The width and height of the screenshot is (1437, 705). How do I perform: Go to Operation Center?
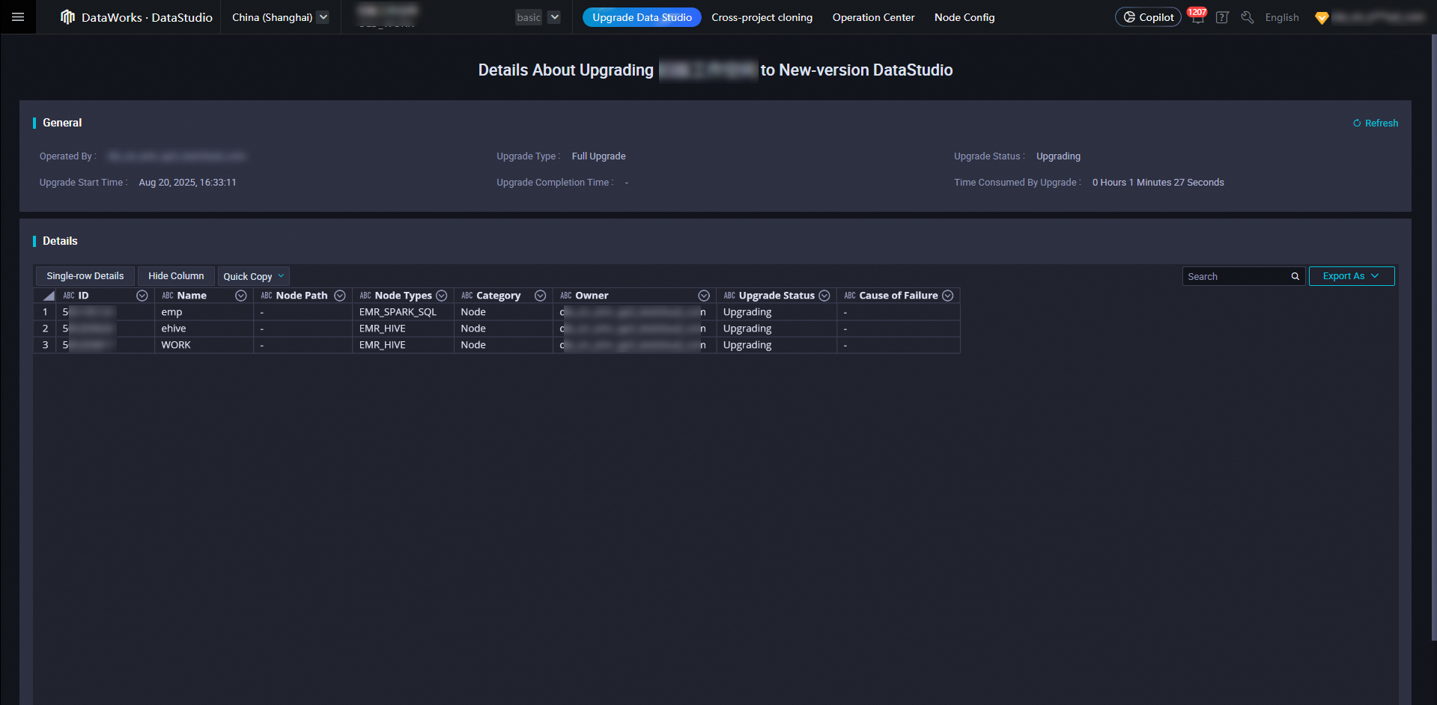(873, 17)
